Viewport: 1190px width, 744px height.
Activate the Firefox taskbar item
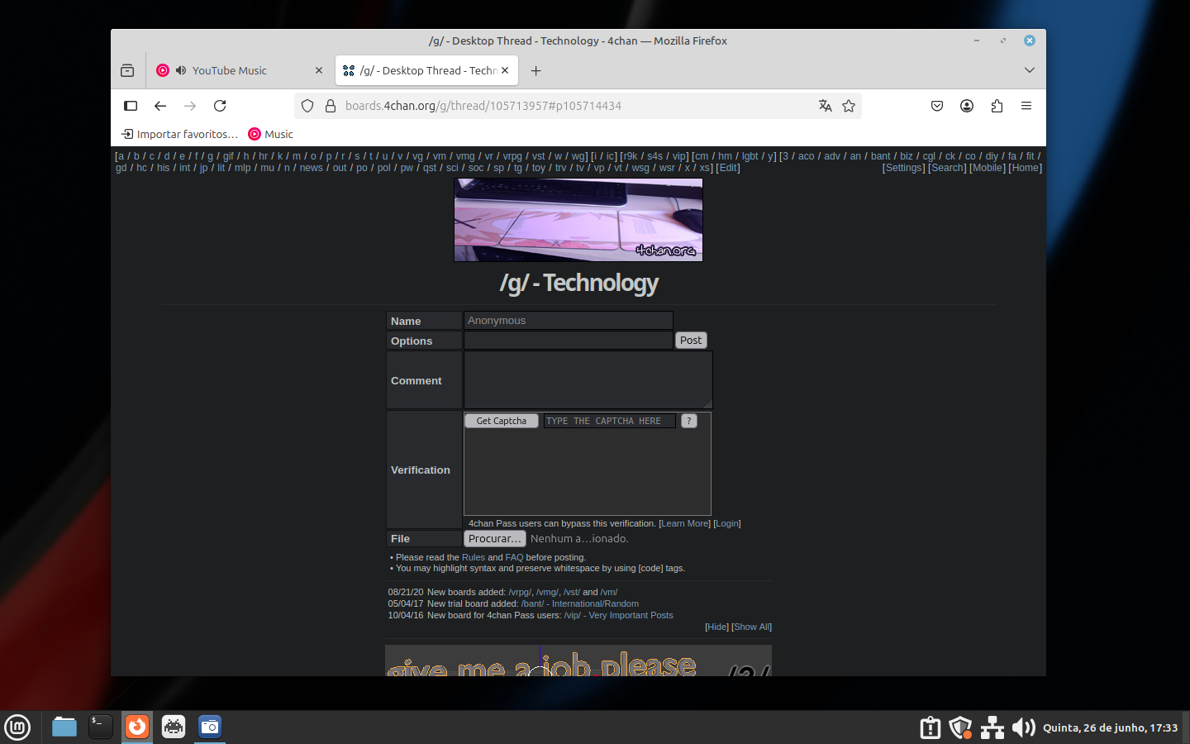[x=137, y=727]
